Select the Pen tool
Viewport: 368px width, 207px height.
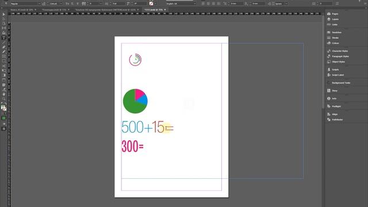pos(3,47)
